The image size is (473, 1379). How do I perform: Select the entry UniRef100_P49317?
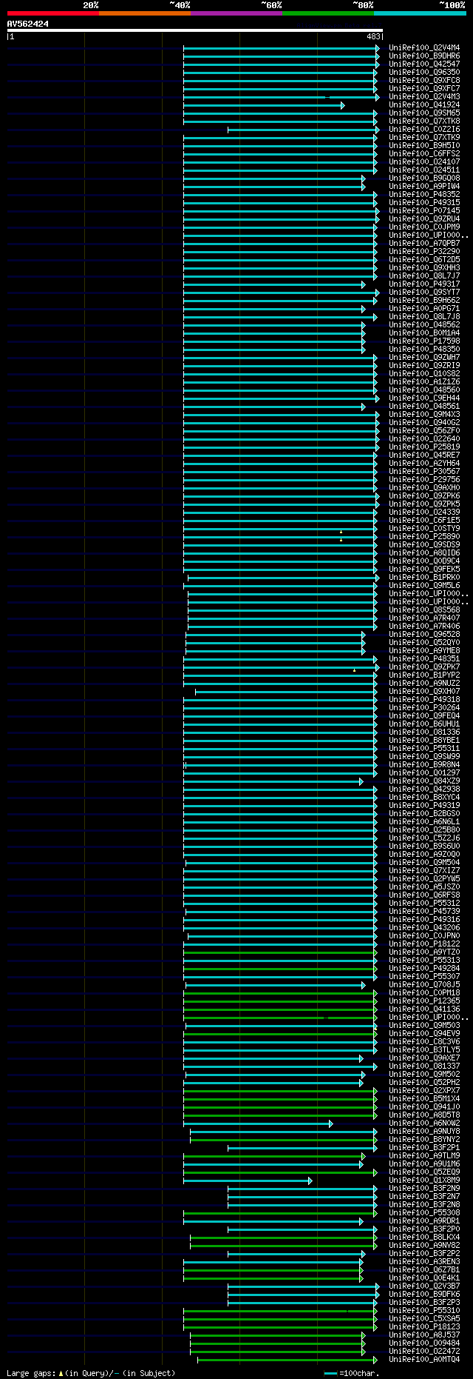[x=424, y=284]
